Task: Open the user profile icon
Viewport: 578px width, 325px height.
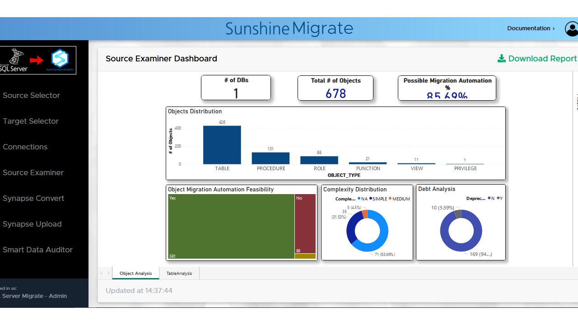Action: coord(572,29)
